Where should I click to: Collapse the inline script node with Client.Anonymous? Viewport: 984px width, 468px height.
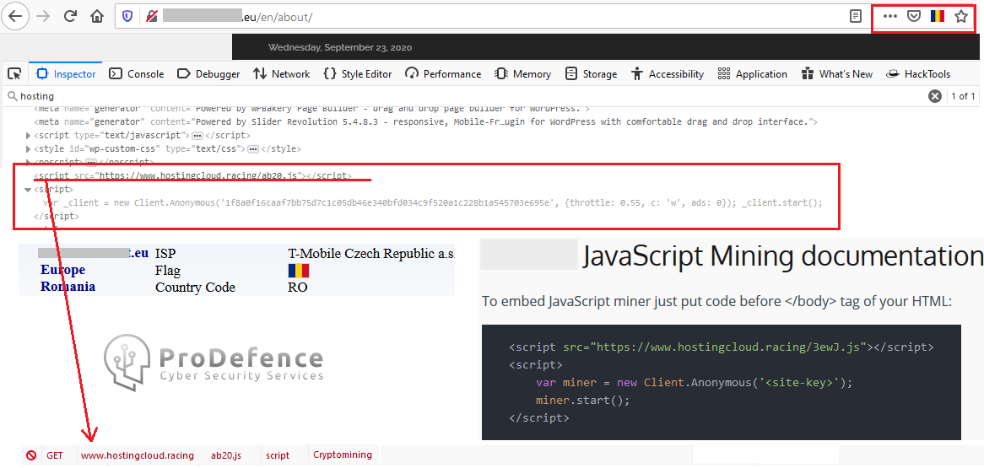point(28,190)
